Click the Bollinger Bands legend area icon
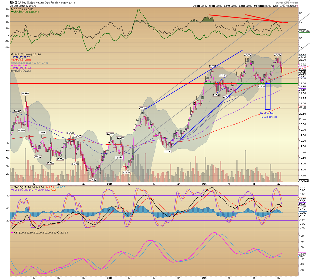 11,63
